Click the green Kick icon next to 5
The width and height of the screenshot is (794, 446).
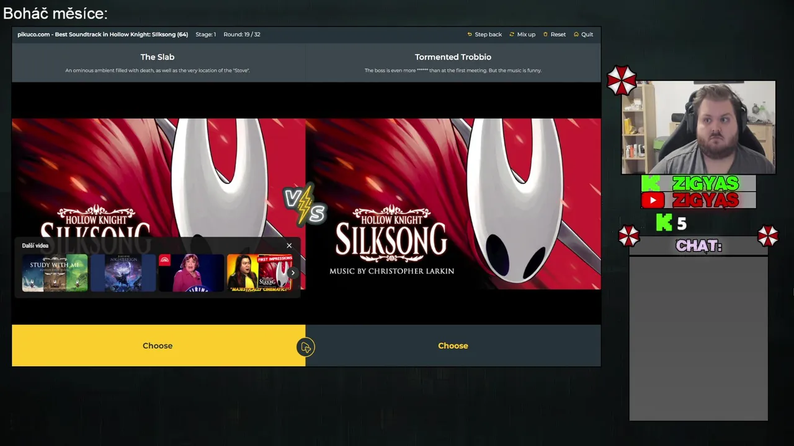[x=664, y=222]
